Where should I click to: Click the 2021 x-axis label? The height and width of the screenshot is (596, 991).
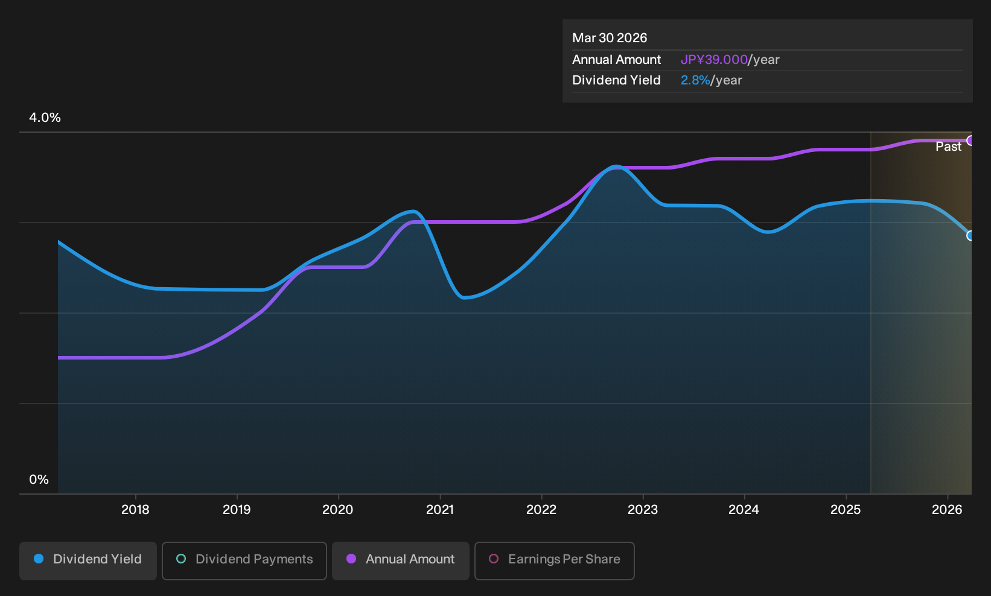440,510
